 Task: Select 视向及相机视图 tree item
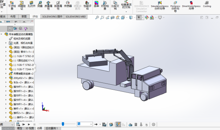(x=22, y=39)
